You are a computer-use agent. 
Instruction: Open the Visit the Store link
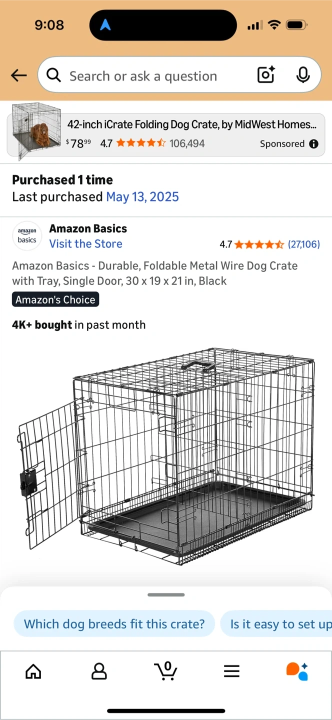(85, 244)
